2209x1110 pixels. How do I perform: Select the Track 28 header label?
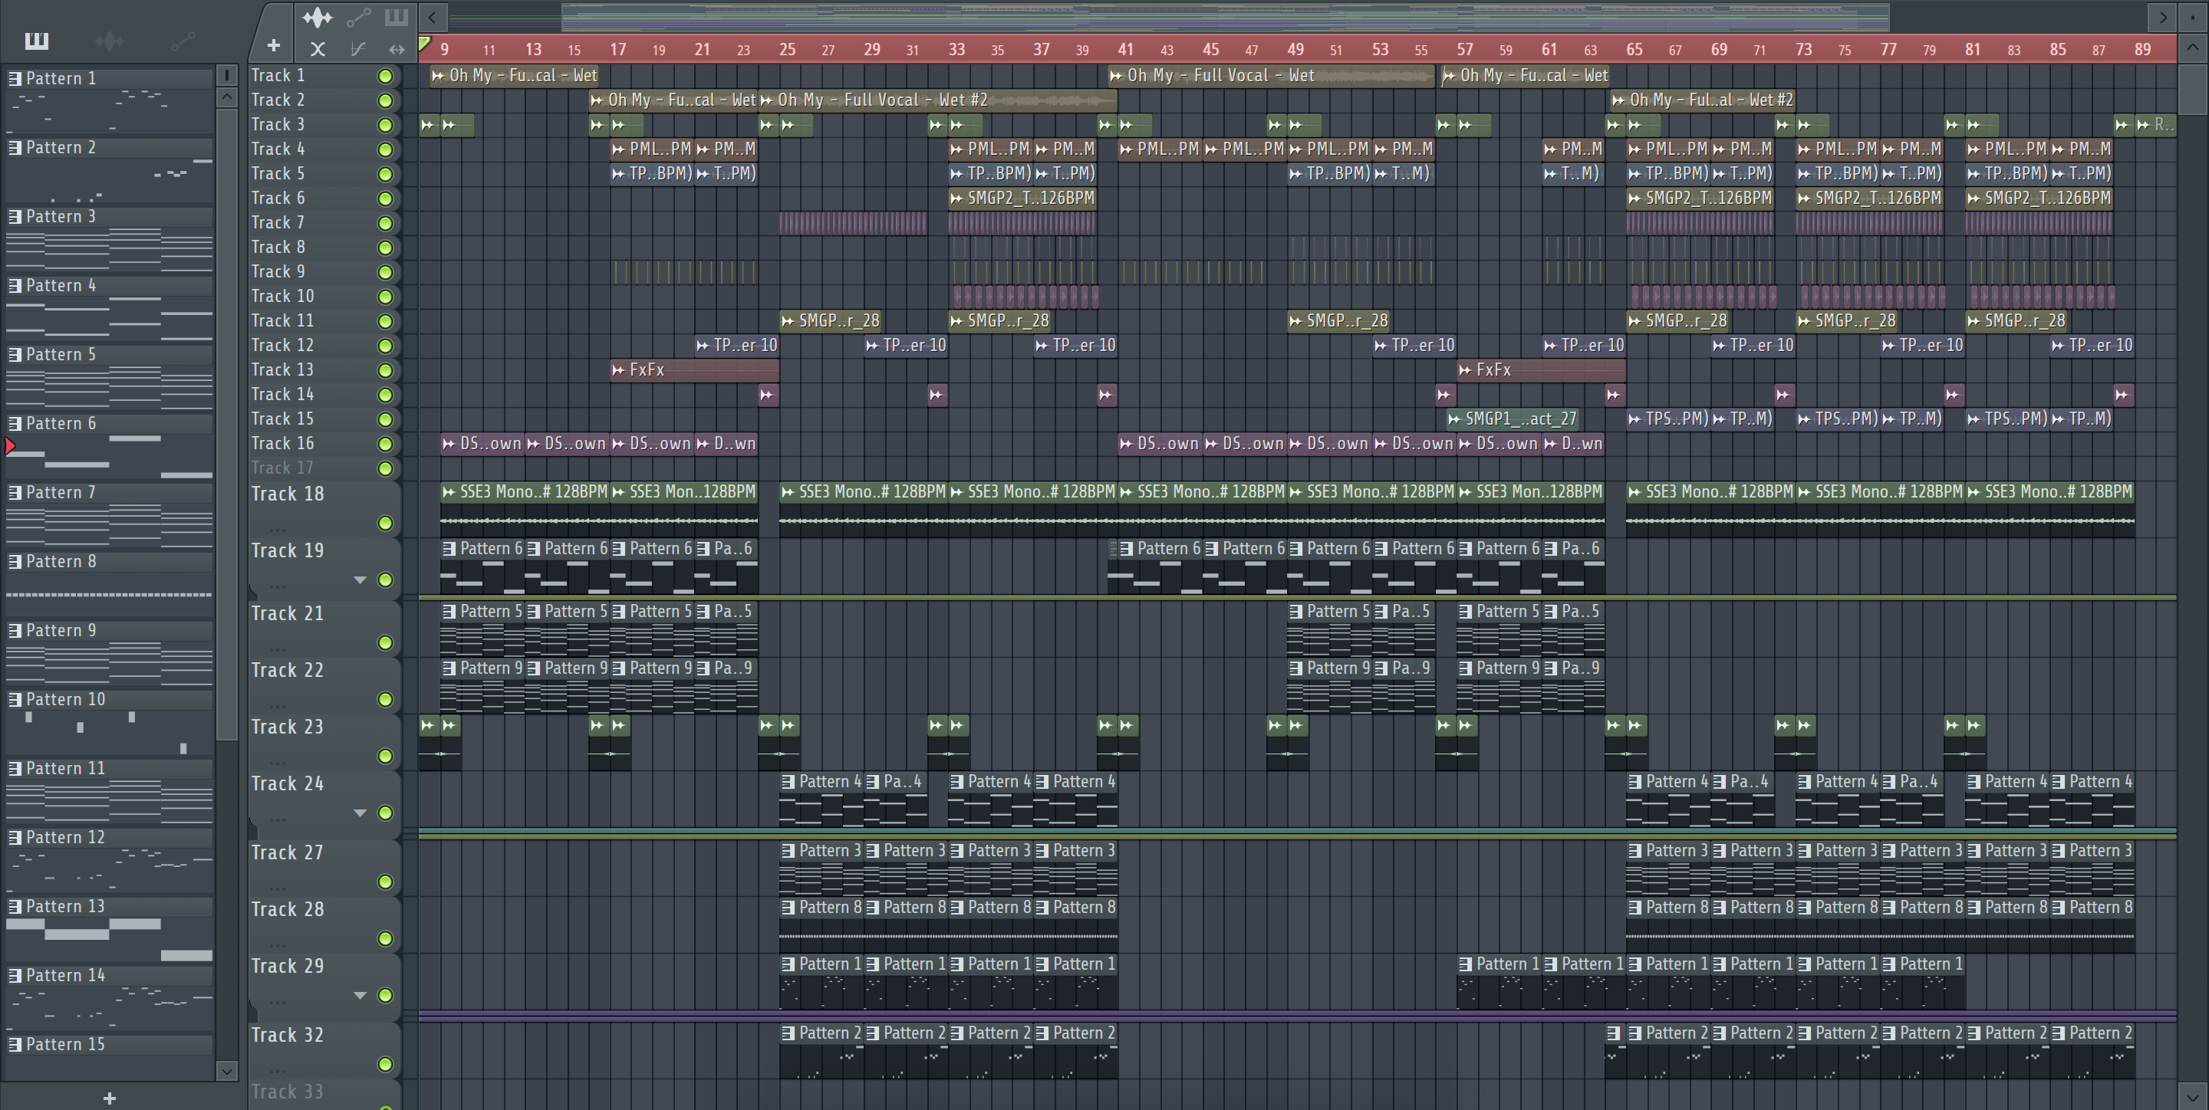(x=288, y=909)
